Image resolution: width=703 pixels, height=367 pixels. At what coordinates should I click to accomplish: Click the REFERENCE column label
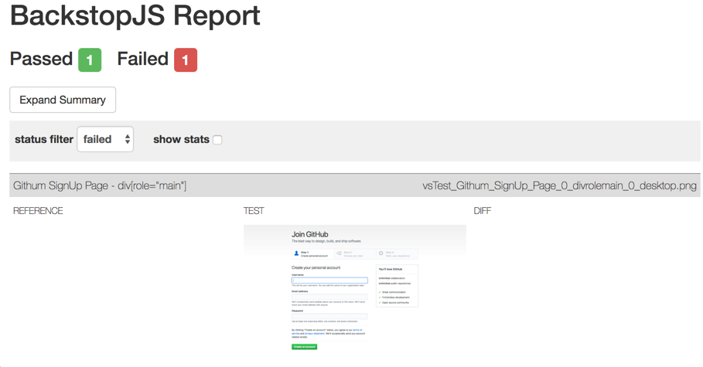click(x=38, y=211)
